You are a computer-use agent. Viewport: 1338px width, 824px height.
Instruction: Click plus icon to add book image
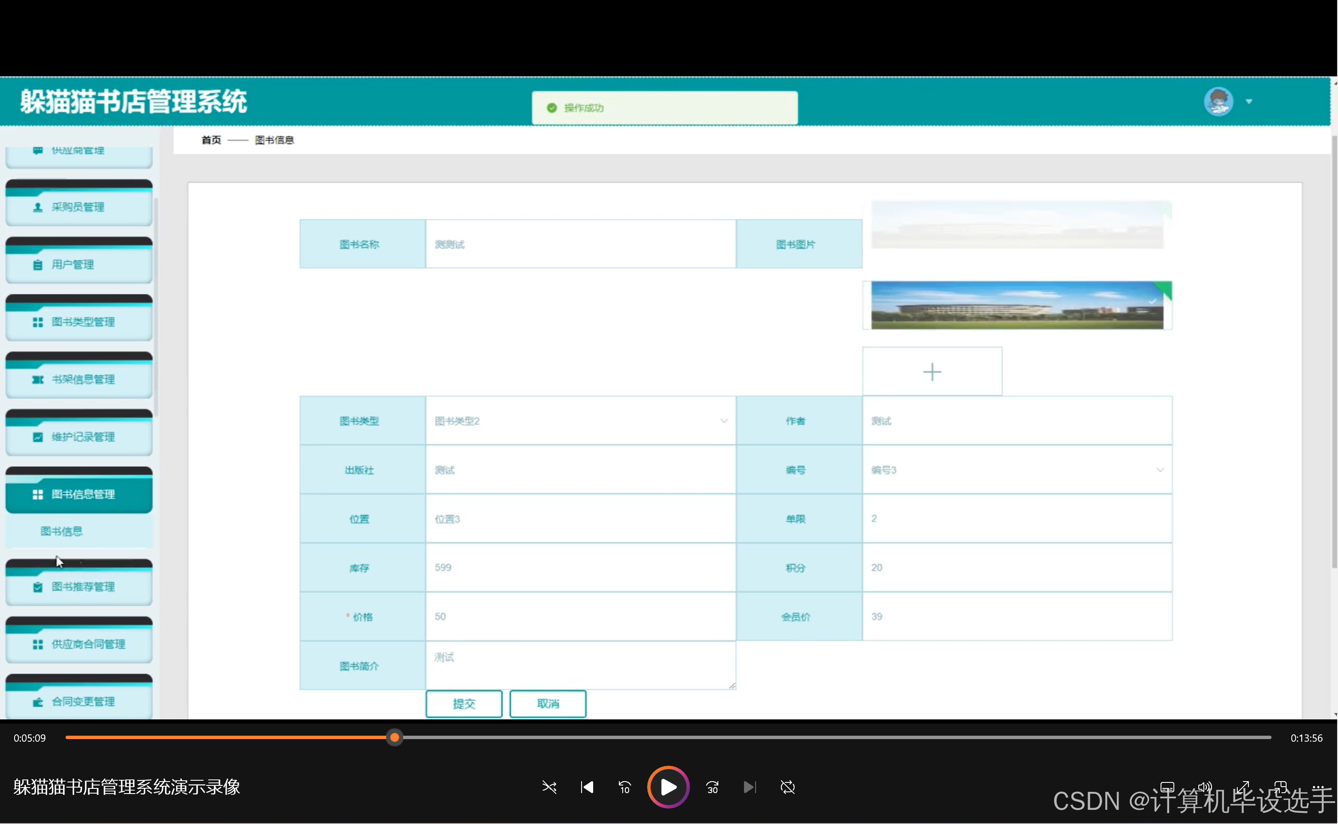click(932, 372)
